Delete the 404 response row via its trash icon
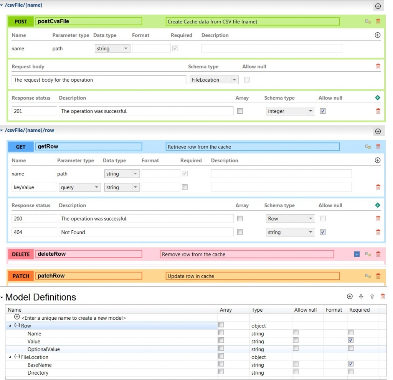This screenshot has height=380, width=393. click(378, 232)
